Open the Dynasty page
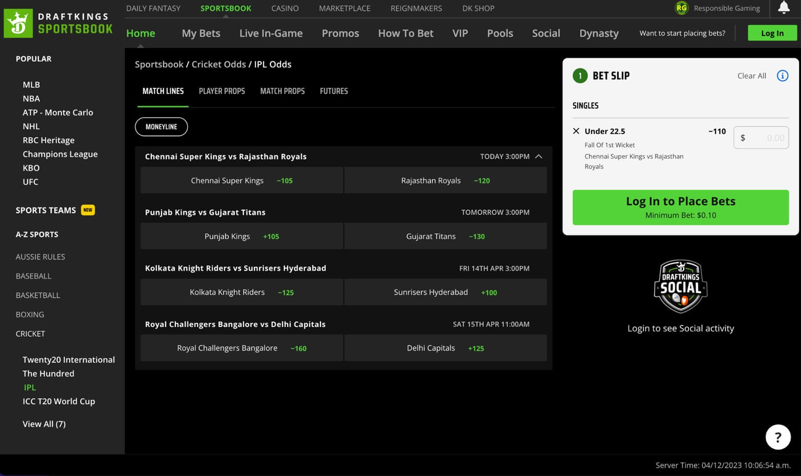The width and height of the screenshot is (801, 476). (x=599, y=33)
